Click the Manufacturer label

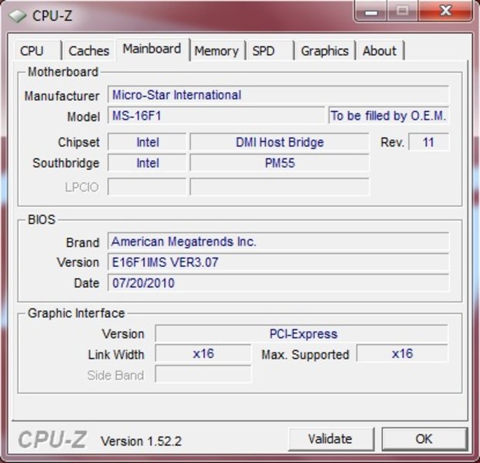[62, 96]
